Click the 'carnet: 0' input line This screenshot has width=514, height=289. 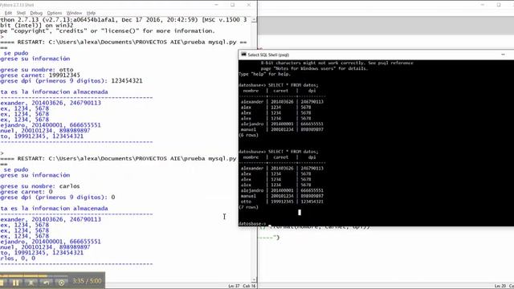27,192
